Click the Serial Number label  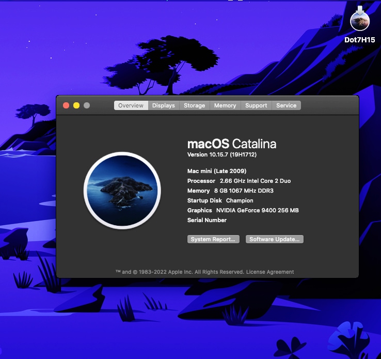click(x=207, y=220)
